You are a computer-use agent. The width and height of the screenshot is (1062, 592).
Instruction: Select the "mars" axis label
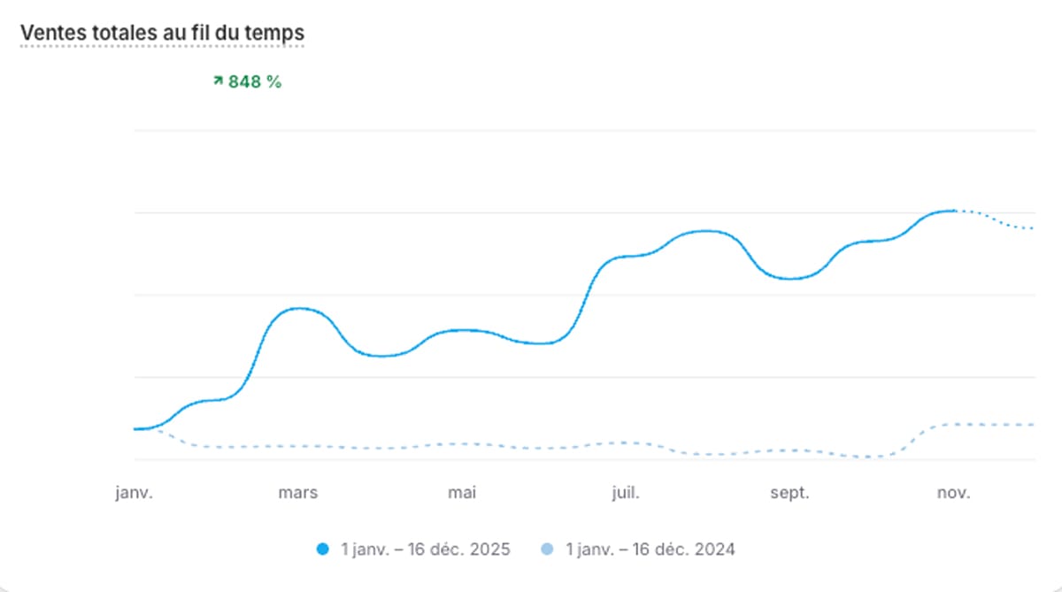298,493
